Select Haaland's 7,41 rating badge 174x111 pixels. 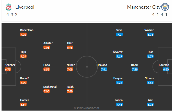click(104, 69)
